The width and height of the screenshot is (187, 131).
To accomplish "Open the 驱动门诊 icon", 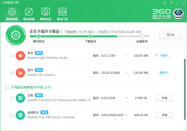I will (x=62, y=12).
